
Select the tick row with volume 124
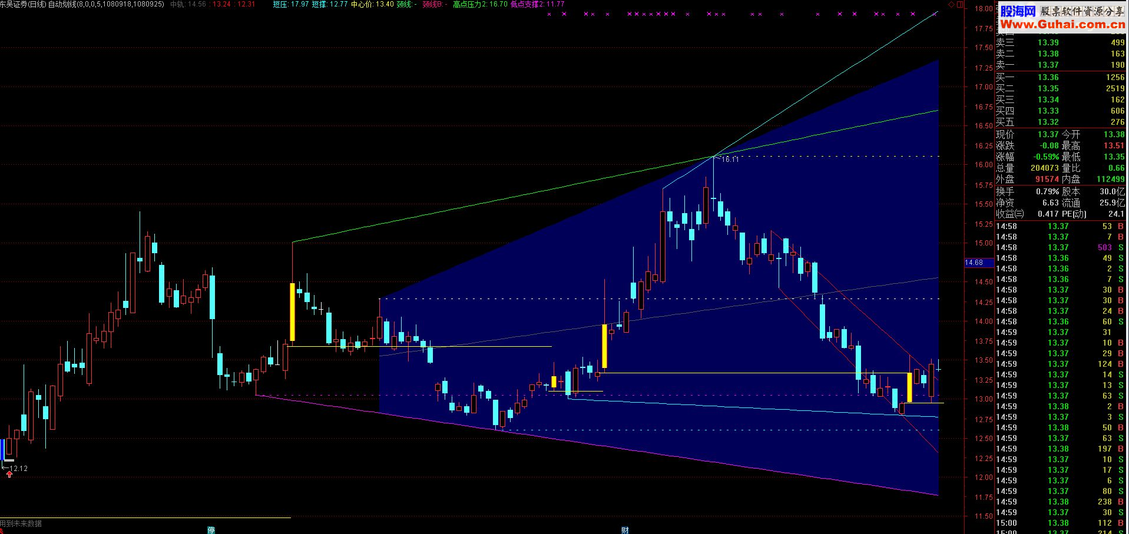1061,364
